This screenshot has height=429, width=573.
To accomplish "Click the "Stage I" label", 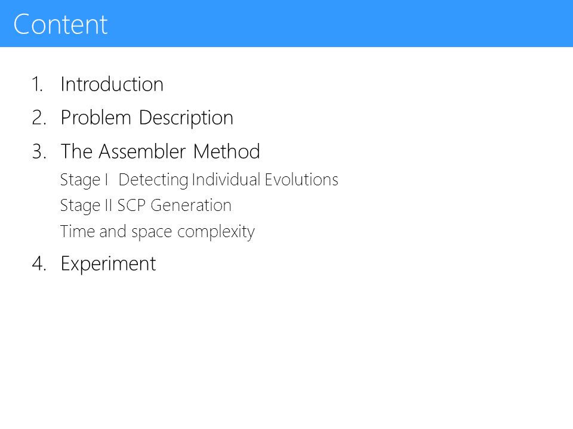I will 84,180.
